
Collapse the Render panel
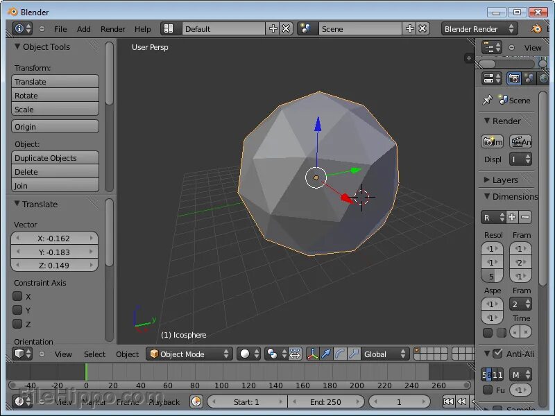point(487,121)
